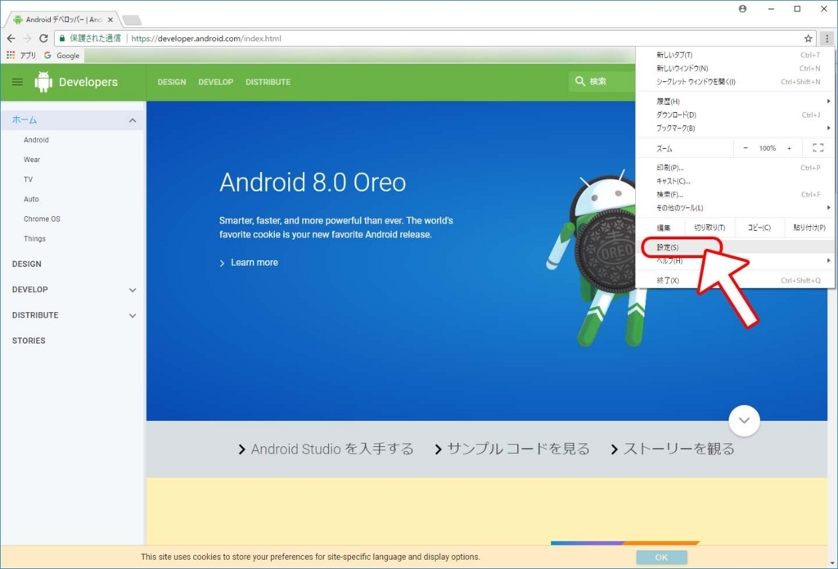This screenshot has height=569, width=838.
Task: Click the Learn more link
Action: coord(249,263)
